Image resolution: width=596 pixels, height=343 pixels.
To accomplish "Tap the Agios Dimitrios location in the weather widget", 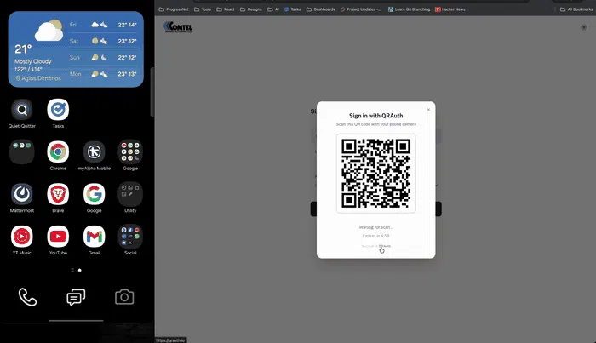I will tap(38, 78).
